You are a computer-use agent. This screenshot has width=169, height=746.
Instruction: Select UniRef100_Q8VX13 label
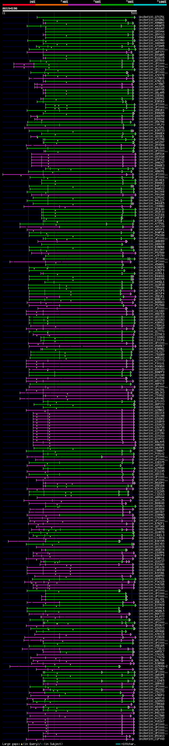[x=152, y=34]
